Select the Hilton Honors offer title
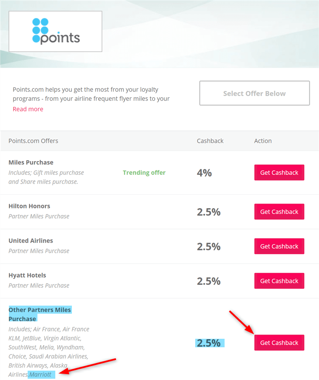This screenshot has height=380, width=319. (x=29, y=206)
